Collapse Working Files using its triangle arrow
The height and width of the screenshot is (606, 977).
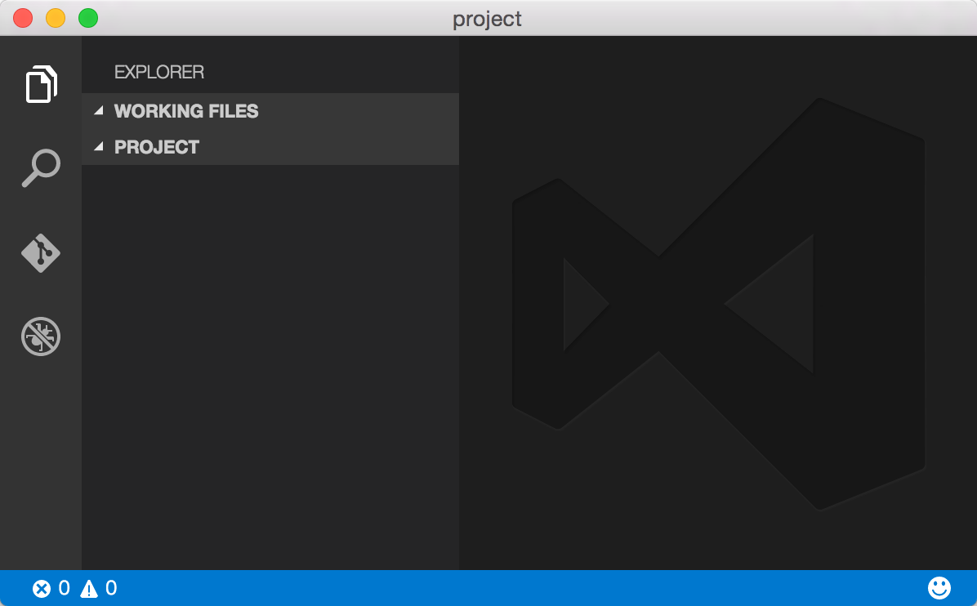pos(99,111)
